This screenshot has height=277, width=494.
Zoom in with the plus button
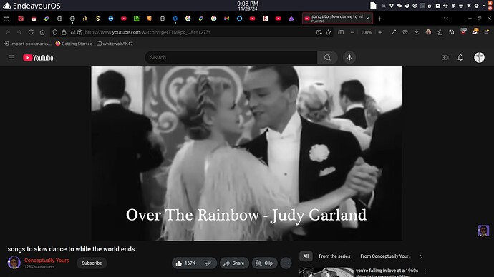point(380,32)
